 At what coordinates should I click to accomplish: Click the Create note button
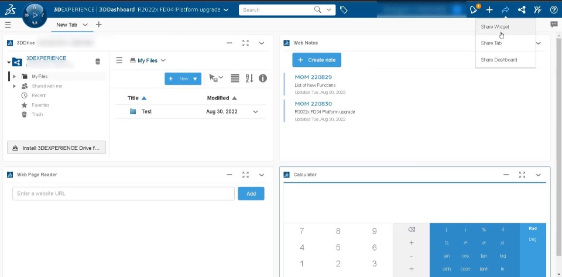coord(317,60)
